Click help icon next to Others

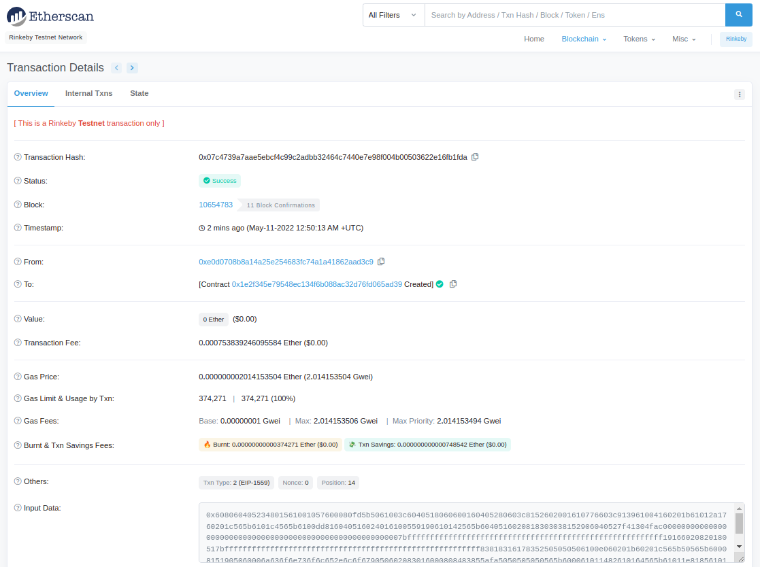[18, 481]
